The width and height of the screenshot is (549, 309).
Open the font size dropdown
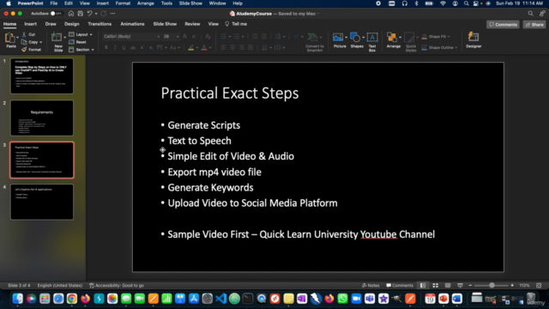click(x=178, y=36)
